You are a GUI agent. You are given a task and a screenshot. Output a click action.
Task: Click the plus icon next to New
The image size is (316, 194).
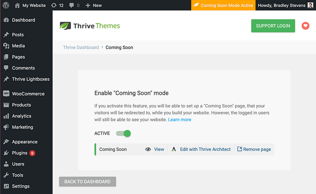(88, 5)
